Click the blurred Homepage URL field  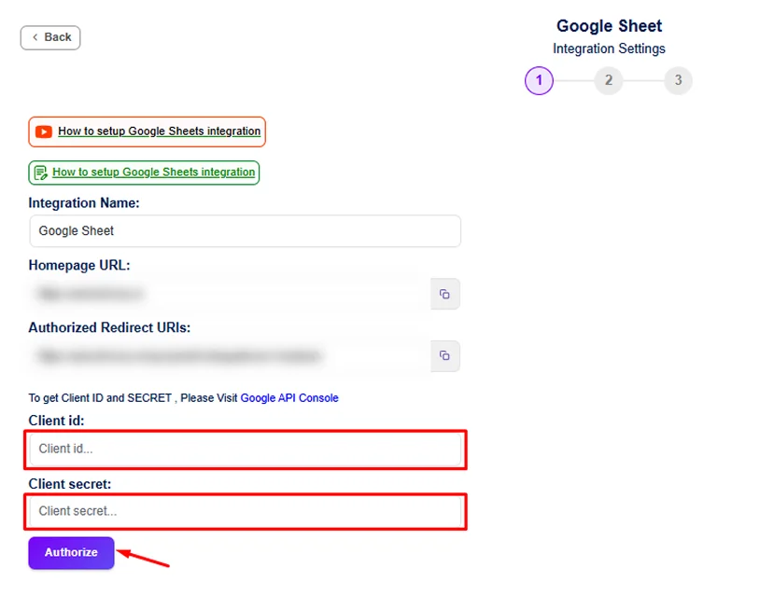(229, 294)
